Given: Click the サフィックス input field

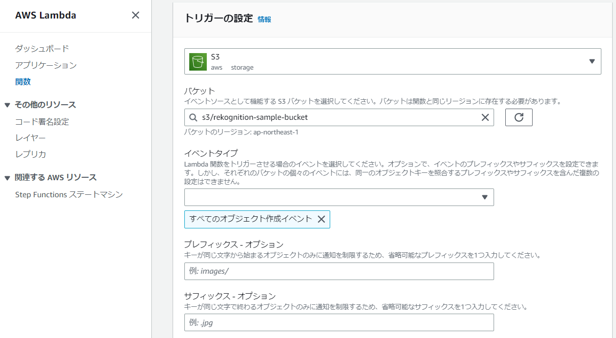Looking at the screenshot, I should coord(339,322).
